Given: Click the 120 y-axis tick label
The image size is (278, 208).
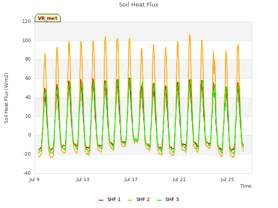Looking at the screenshot, I should pyautogui.click(x=26, y=21).
